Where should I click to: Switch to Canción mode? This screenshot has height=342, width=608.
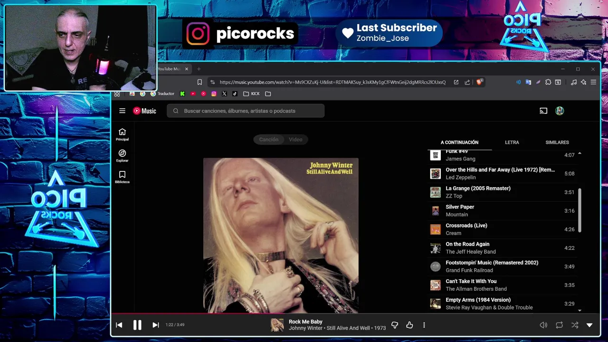pyautogui.click(x=269, y=140)
